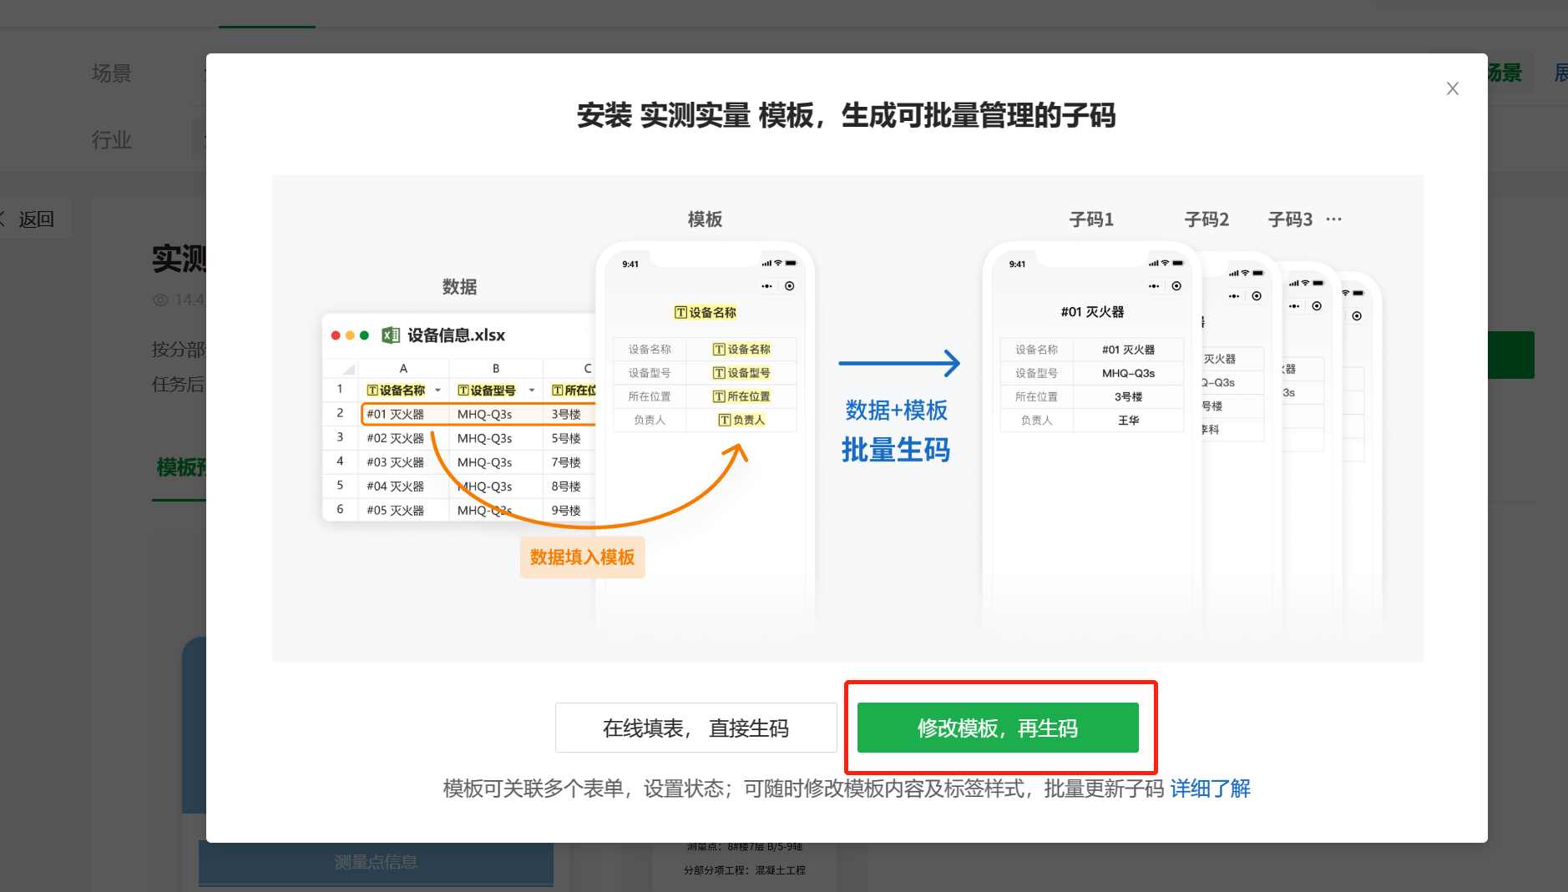Click the 返回 back button
The width and height of the screenshot is (1568, 892).
click(35, 219)
